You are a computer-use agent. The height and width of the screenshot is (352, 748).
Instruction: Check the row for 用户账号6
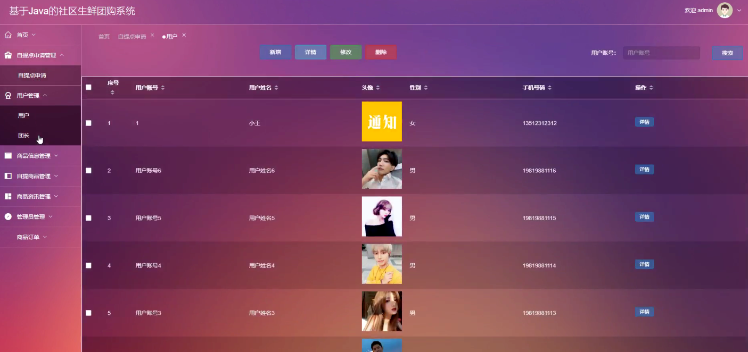[88, 170]
